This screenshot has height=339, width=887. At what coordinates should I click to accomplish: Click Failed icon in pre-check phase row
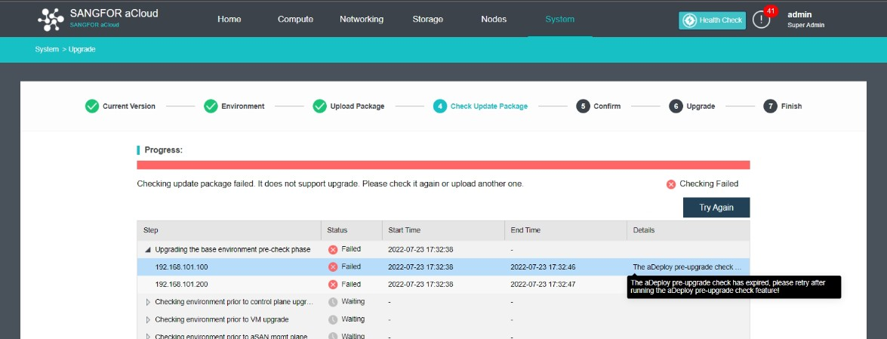pyautogui.click(x=333, y=249)
